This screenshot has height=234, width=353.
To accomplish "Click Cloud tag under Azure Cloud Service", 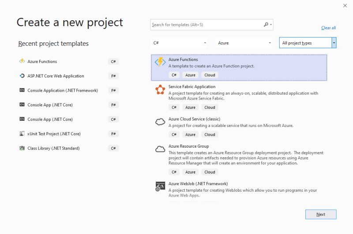I will 210,134.
